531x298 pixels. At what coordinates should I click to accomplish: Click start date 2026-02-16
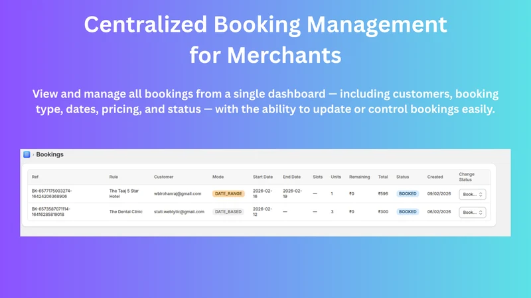pos(262,193)
